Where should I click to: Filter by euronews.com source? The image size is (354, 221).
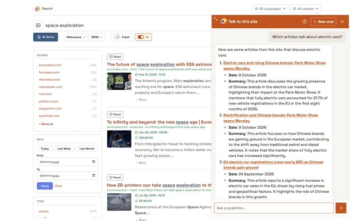(50, 65)
